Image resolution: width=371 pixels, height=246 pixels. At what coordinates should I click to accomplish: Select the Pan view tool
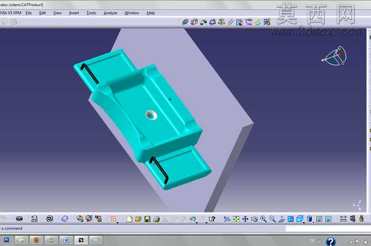click(x=245, y=219)
